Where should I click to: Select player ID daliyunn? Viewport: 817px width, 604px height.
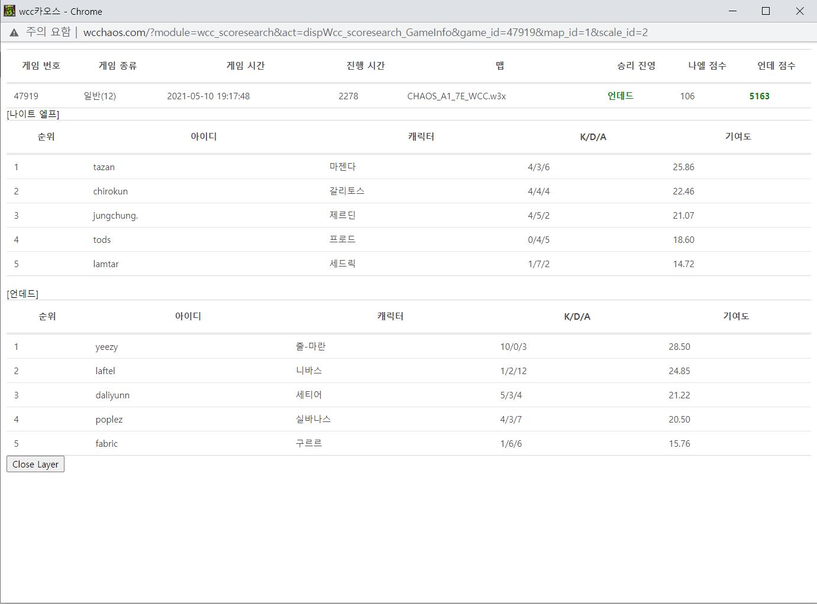click(x=112, y=395)
